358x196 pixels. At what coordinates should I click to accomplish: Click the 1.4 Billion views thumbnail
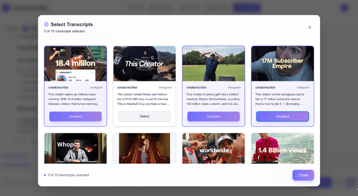click(x=282, y=148)
